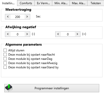Enable the Altijd sturen checkbox
Screen dimensions: 104x93
[5, 50]
